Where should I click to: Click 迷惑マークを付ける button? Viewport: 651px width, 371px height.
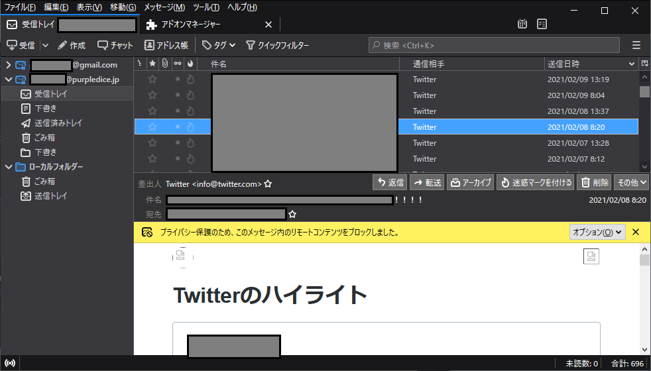536,182
